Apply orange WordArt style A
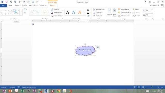 tap(80, 12)
